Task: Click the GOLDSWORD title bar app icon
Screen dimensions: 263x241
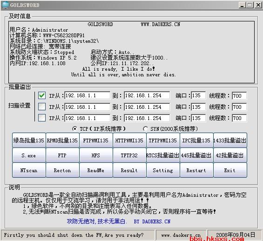Action: coord(5,5)
